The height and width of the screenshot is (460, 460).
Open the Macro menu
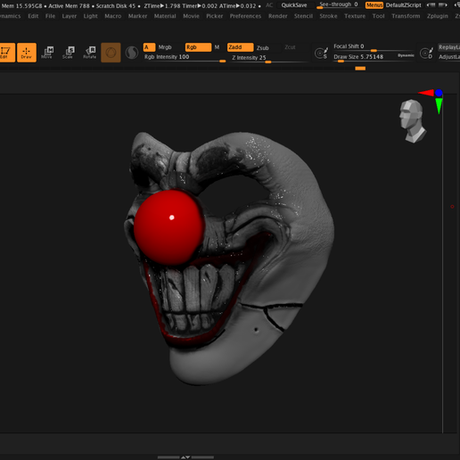(x=113, y=16)
